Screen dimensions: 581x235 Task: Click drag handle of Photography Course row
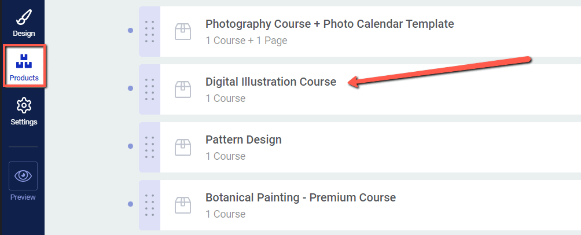(x=150, y=31)
